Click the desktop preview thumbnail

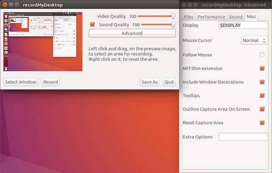pyautogui.click(x=43, y=42)
